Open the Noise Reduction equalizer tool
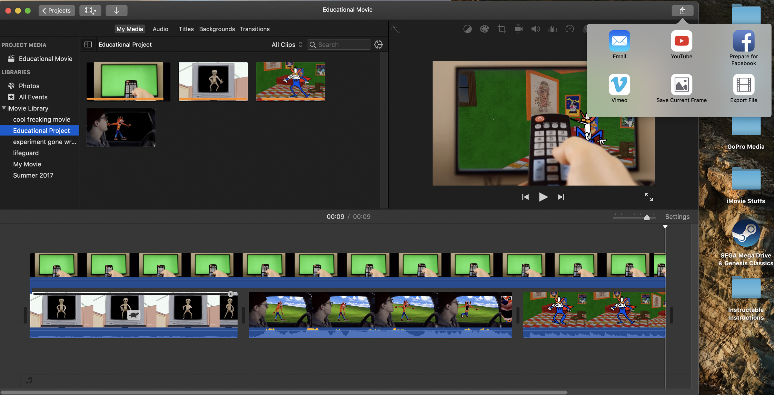 (x=552, y=29)
